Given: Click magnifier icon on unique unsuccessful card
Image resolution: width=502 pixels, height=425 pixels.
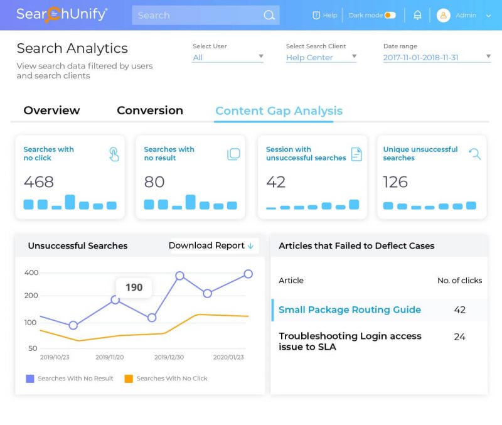Looking at the screenshot, I should 475,154.
